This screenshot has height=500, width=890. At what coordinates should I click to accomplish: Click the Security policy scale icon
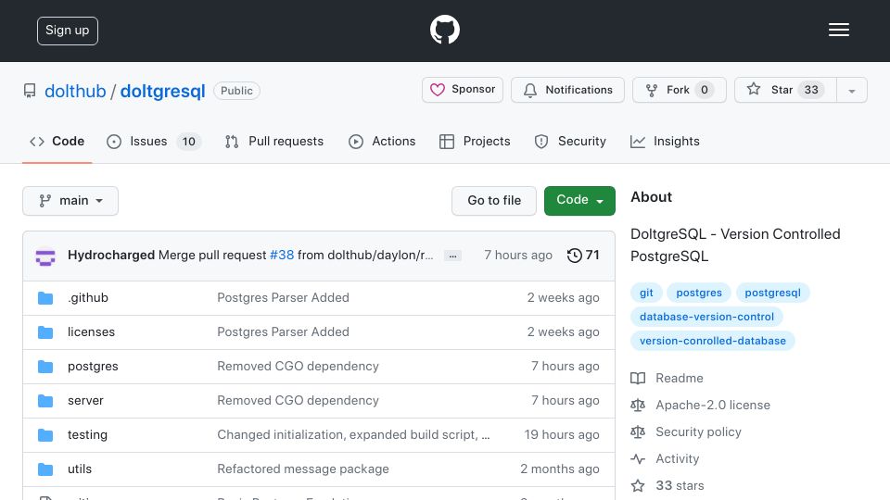[x=638, y=432]
